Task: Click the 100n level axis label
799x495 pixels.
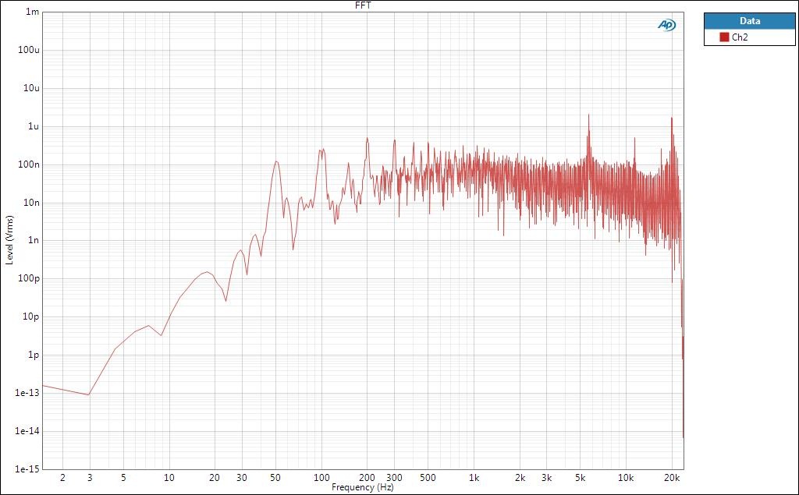Action: click(30, 164)
